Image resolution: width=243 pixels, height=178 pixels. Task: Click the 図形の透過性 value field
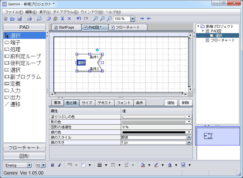coord(157,127)
